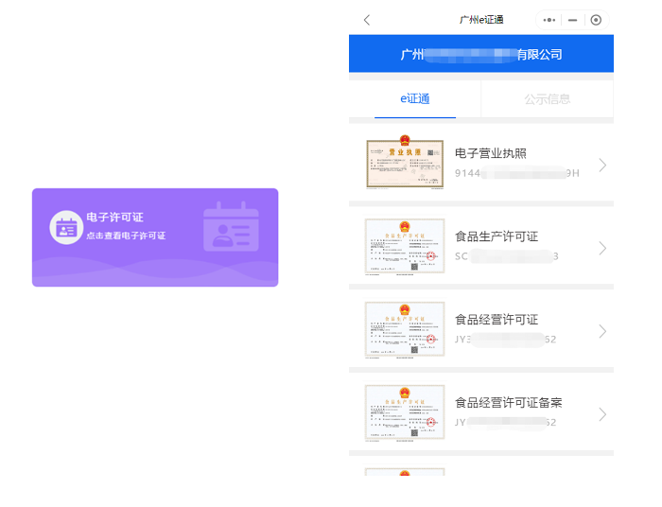The image size is (662, 507).
Task: Expand the 电子营业执照 row chevron
Action: tap(602, 166)
